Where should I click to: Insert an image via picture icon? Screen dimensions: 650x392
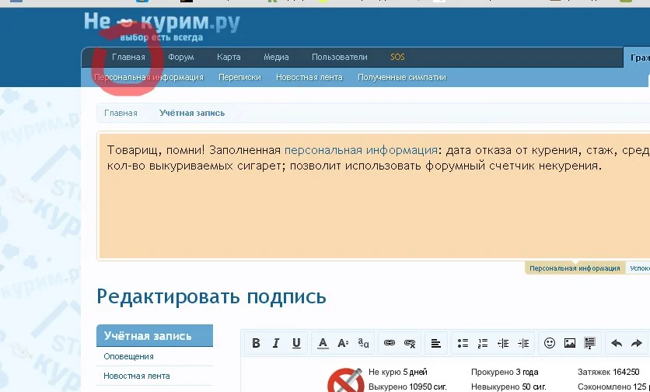point(570,343)
